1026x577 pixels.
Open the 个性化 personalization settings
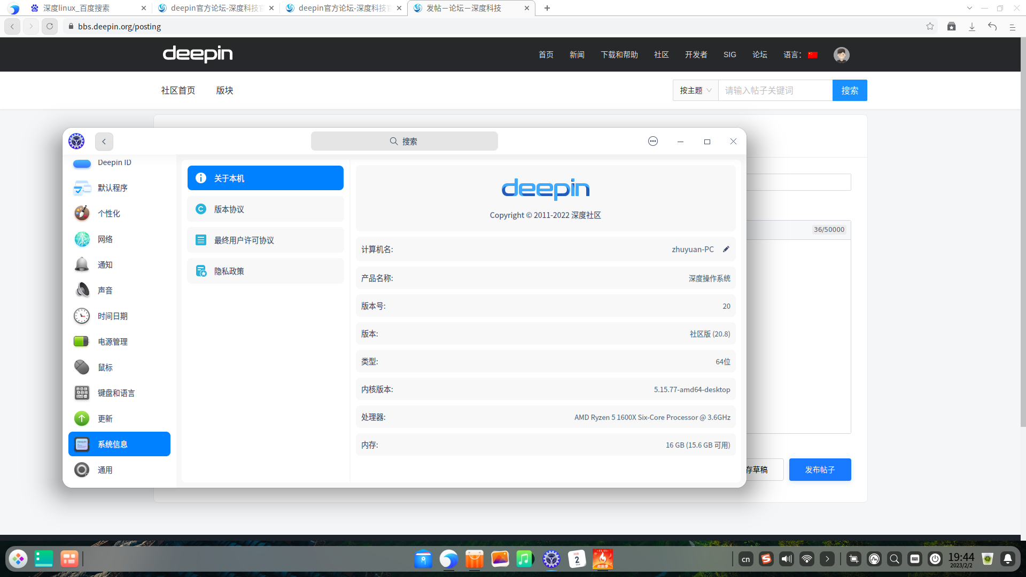click(108, 213)
